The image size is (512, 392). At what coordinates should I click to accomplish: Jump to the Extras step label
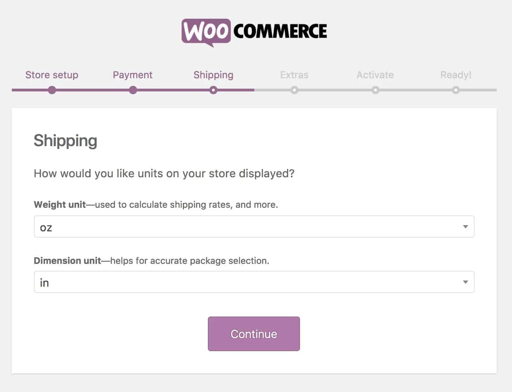coord(294,75)
